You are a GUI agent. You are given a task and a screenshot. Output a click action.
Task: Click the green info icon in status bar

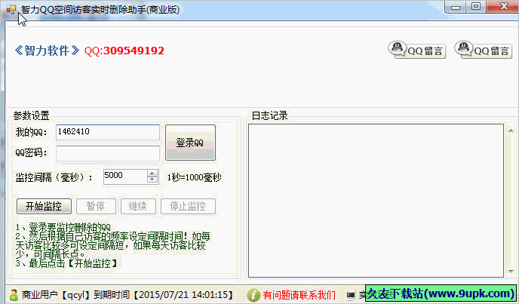point(253,295)
